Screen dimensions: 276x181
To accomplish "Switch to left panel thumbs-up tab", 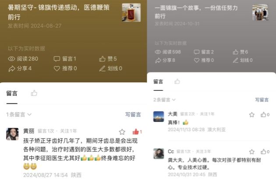I will [x=34, y=93].
